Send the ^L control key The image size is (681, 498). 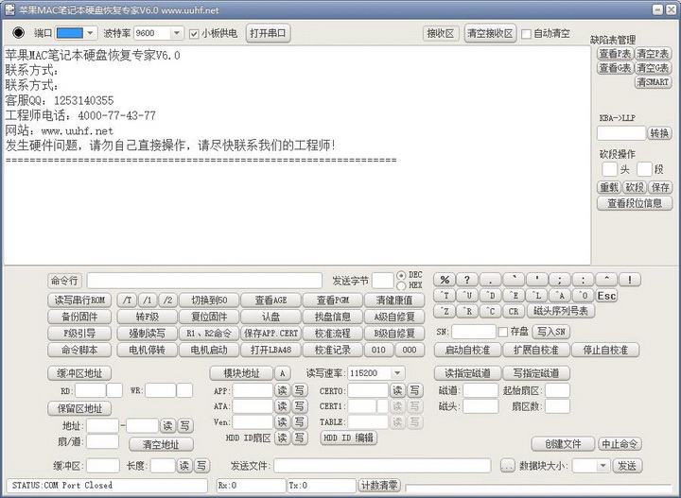click(537, 296)
